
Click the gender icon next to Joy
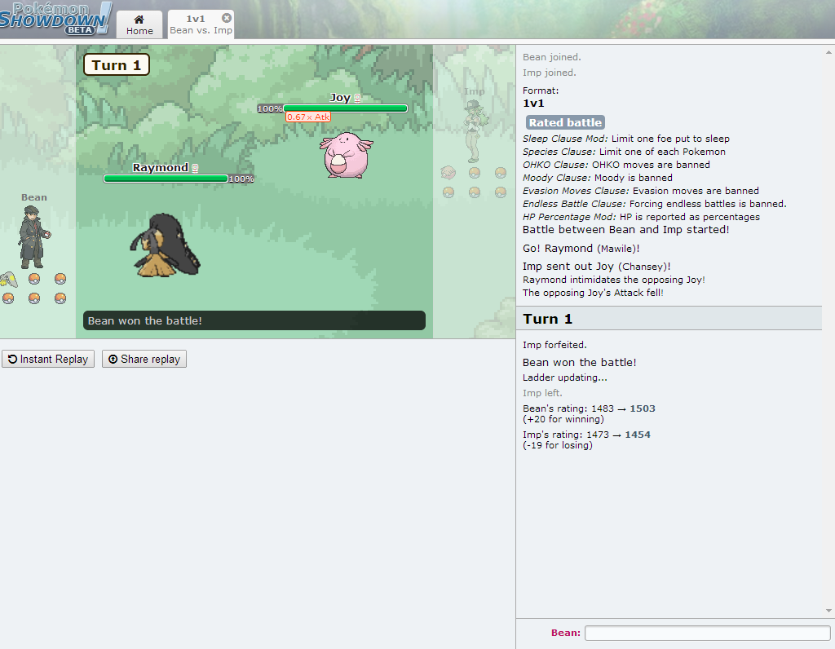click(357, 98)
